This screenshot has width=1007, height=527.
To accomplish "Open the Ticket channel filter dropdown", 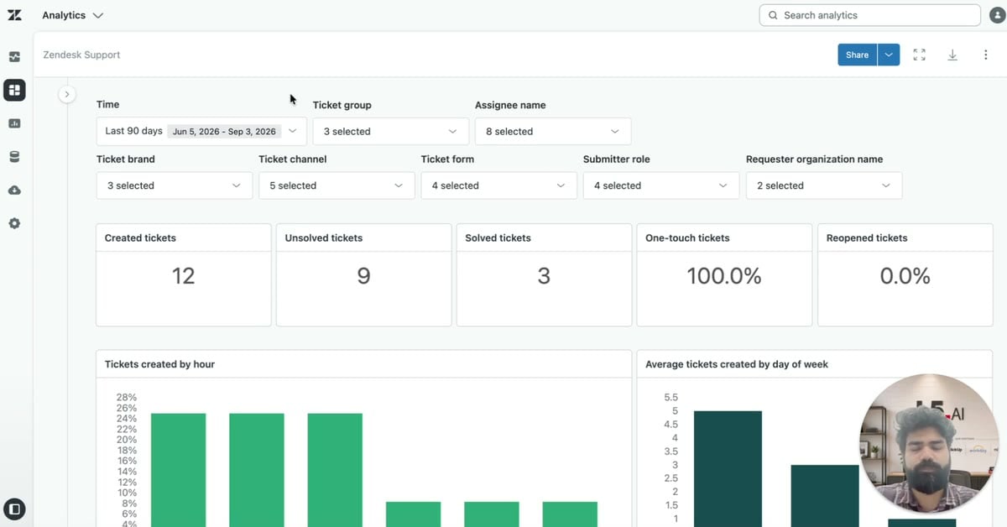I will tap(337, 185).
